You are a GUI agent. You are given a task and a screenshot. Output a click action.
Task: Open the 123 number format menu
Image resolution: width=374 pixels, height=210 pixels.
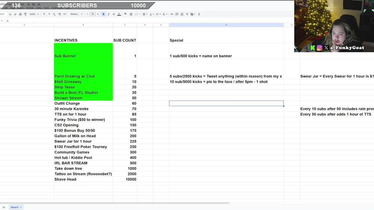[x=65, y=14]
